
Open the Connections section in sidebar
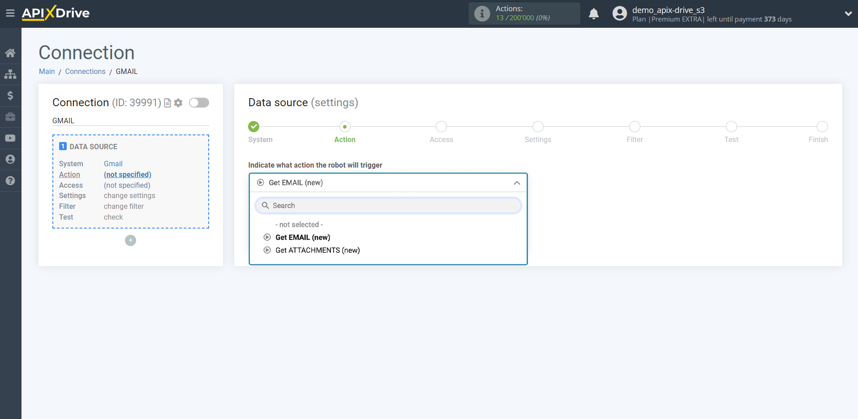coord(10,74)
